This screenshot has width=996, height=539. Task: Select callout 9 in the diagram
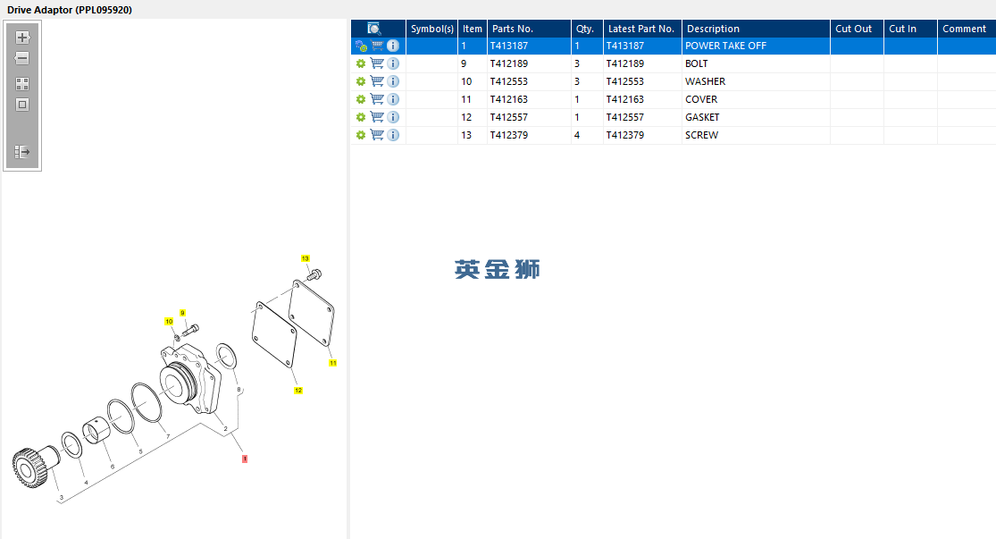182,313
